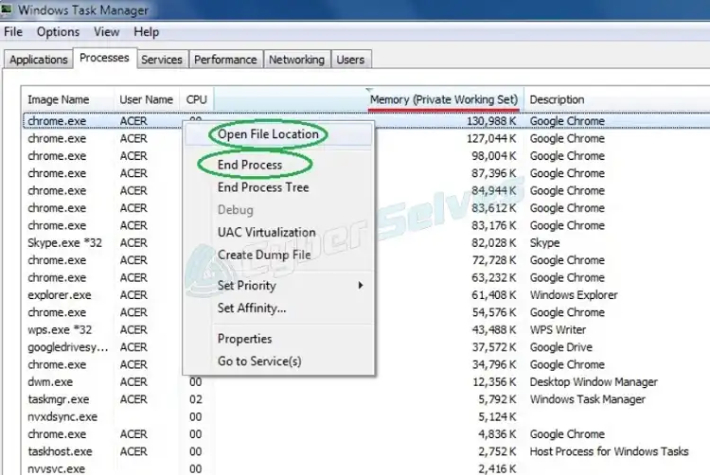
Task: Open the Options menu
Action: 58,32
